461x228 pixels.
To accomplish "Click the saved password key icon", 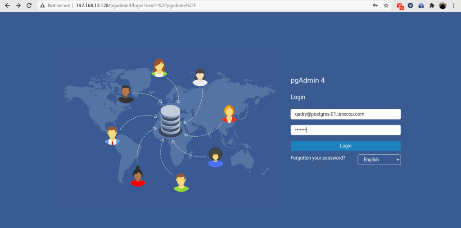I will click(375, 5).
